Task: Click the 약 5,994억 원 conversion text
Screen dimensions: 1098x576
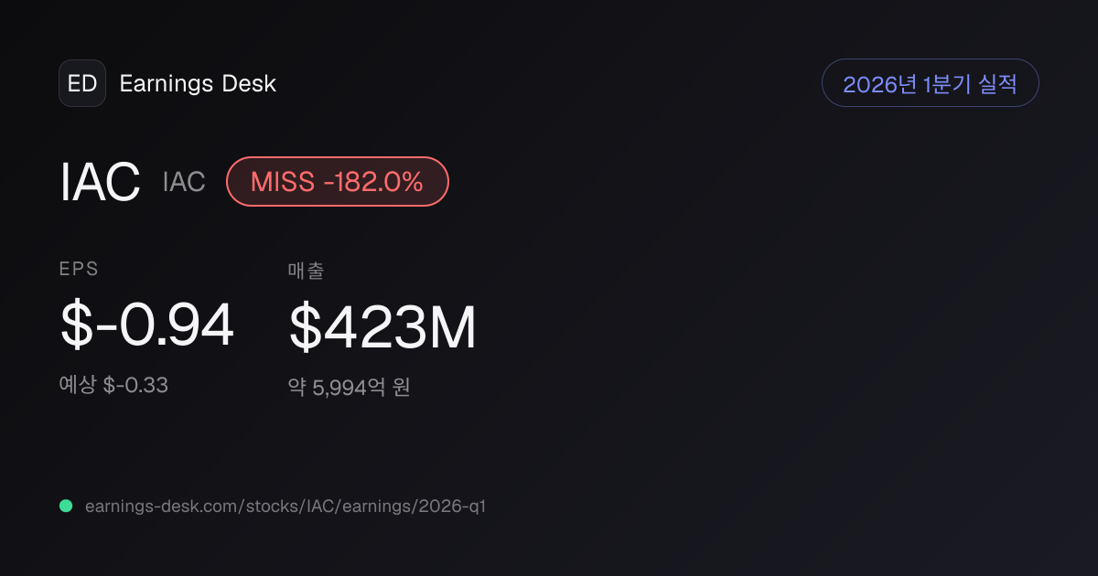Action: point(349,387)
